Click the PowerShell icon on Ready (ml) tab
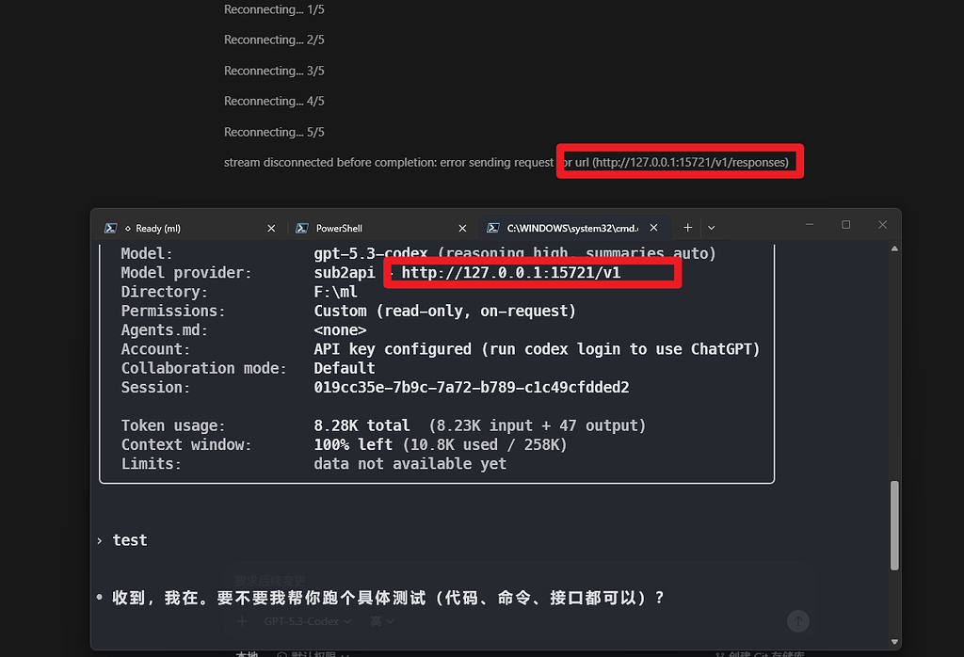The image size is (964, 657). (x=111, y=228)
